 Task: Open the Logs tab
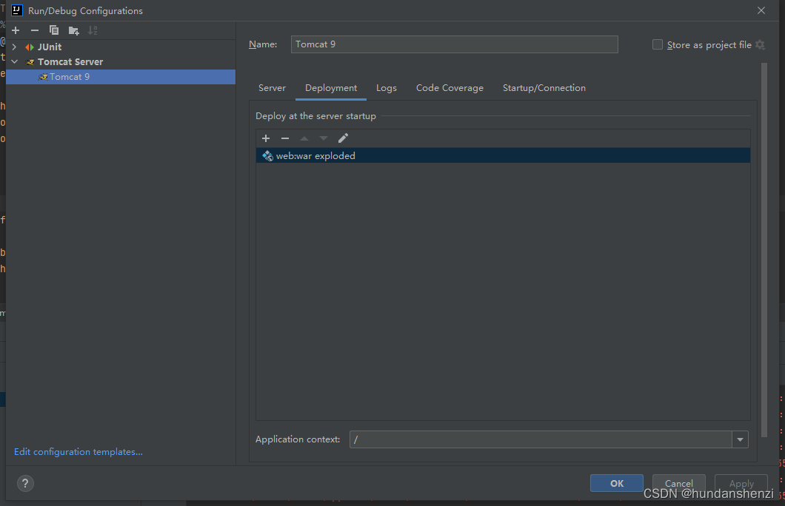[387, 88]
